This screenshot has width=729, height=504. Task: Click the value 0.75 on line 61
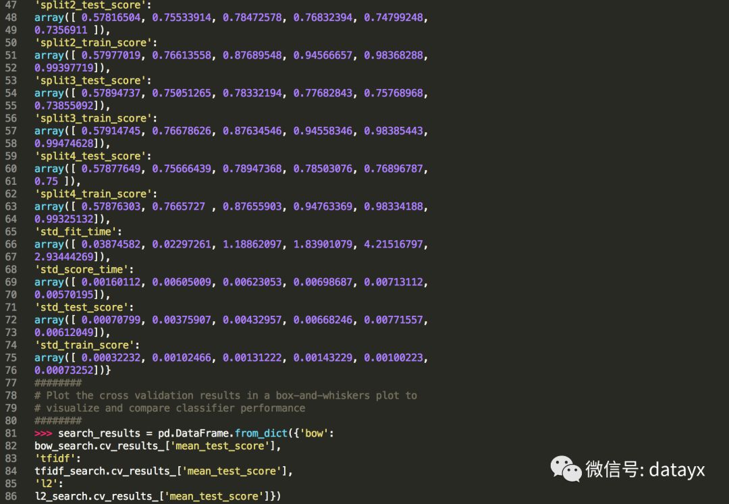point(46,181)
